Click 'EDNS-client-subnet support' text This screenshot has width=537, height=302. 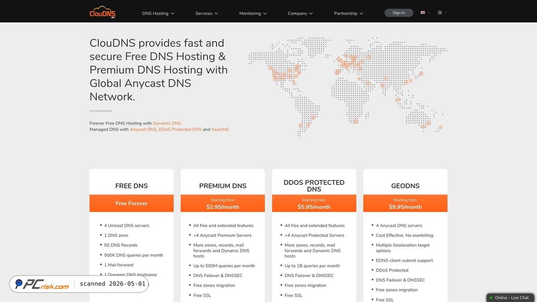[x=404, y=261]
